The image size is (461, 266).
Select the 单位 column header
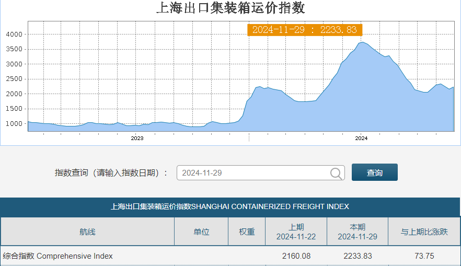click(x=201, y=232)
